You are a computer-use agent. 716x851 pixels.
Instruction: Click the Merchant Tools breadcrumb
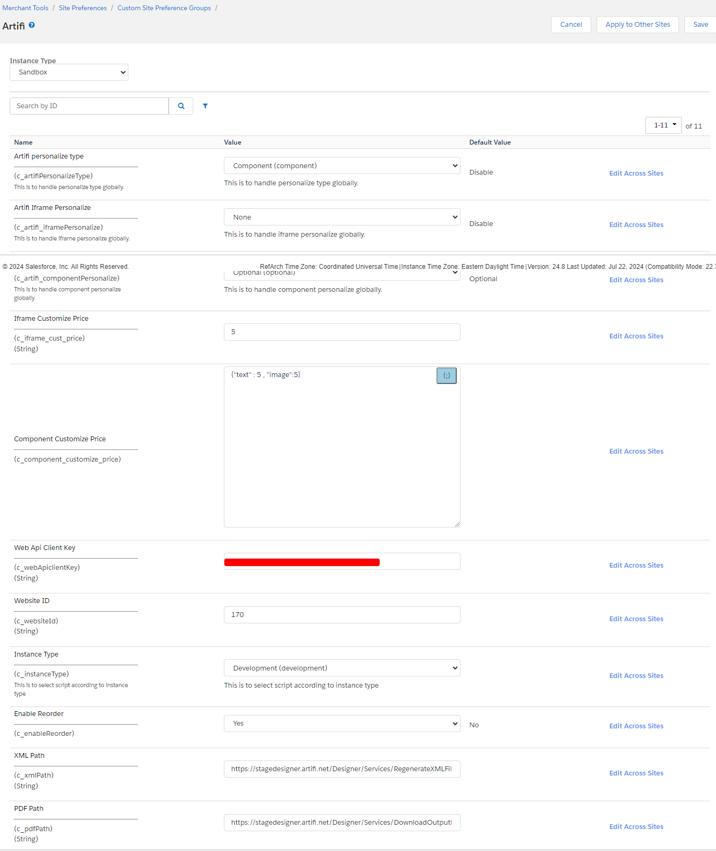[25, 8]
